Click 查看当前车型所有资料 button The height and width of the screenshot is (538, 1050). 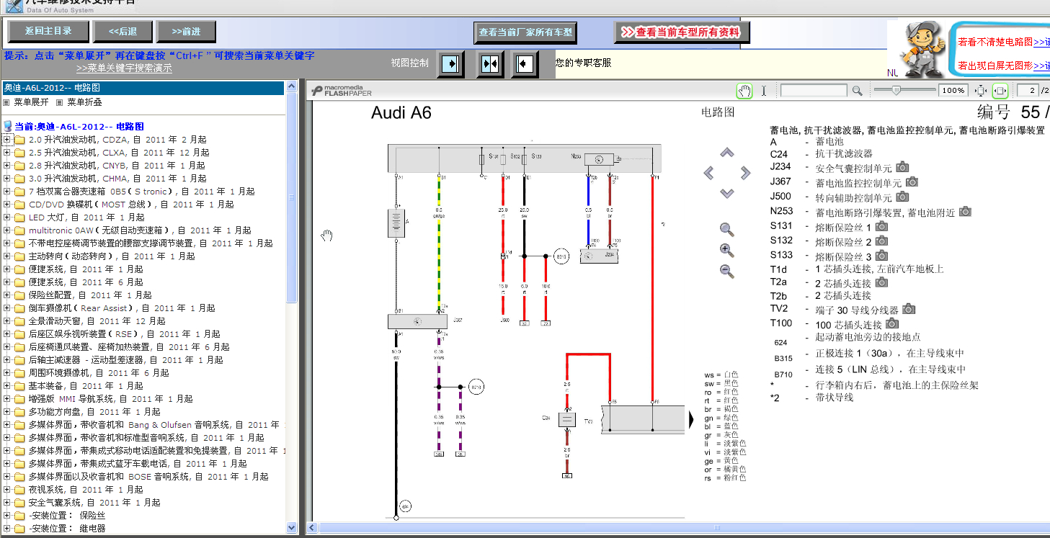coord(682,32)
